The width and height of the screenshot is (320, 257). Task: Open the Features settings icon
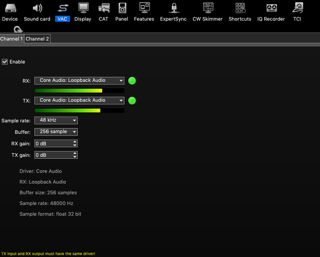click(x=144, y=8)
